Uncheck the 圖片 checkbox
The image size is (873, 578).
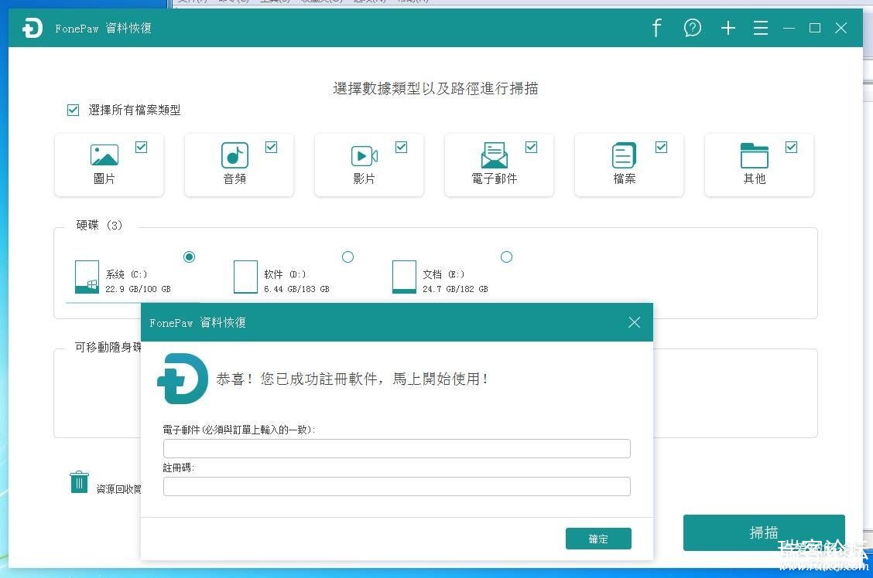(142, 148)
